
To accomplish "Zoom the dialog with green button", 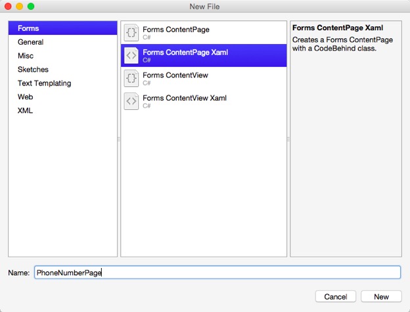I will pyautogui.click(x=31, y=7).
